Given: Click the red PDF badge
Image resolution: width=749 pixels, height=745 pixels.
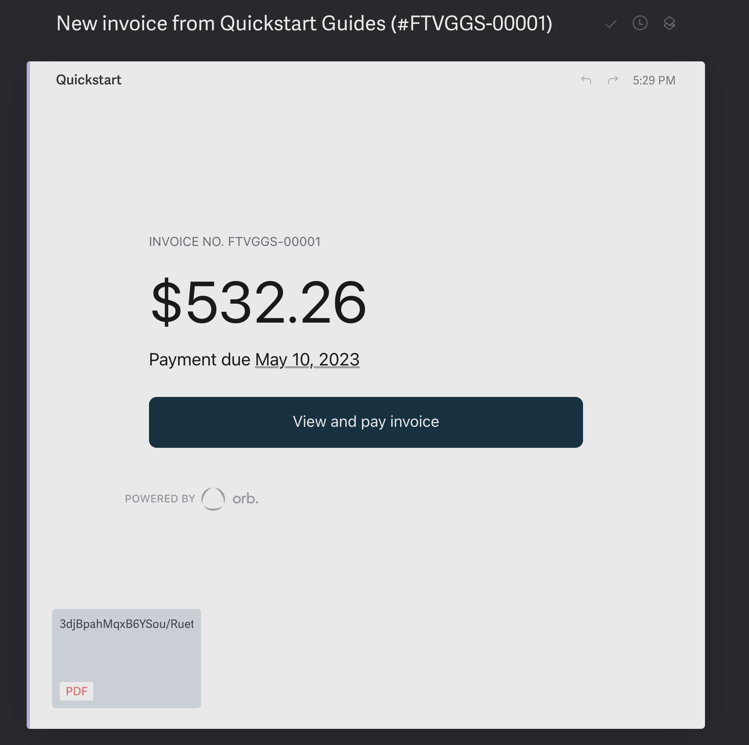Looking at the screenshot, I should click(76, 691).
